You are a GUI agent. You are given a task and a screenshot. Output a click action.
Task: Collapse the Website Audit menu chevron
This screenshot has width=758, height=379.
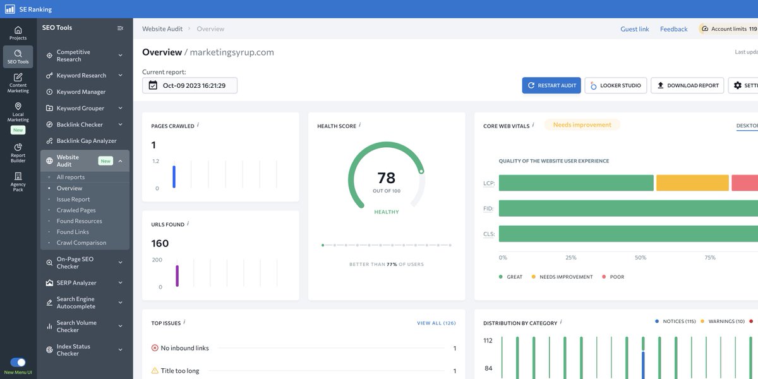click(x=120, y=160)
